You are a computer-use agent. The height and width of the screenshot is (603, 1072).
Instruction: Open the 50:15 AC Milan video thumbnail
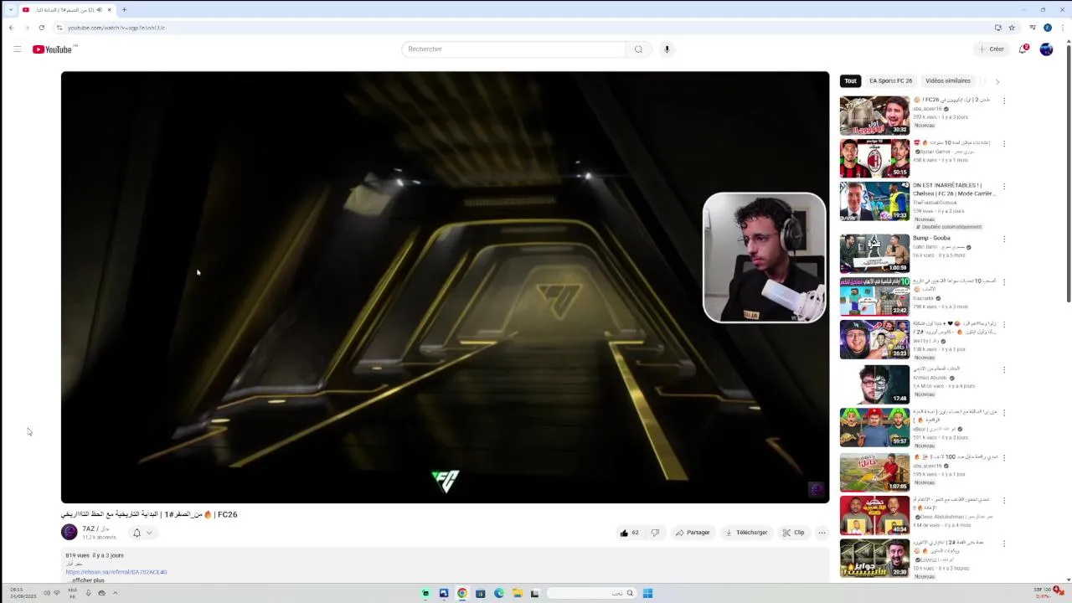[x=874, y=158]
